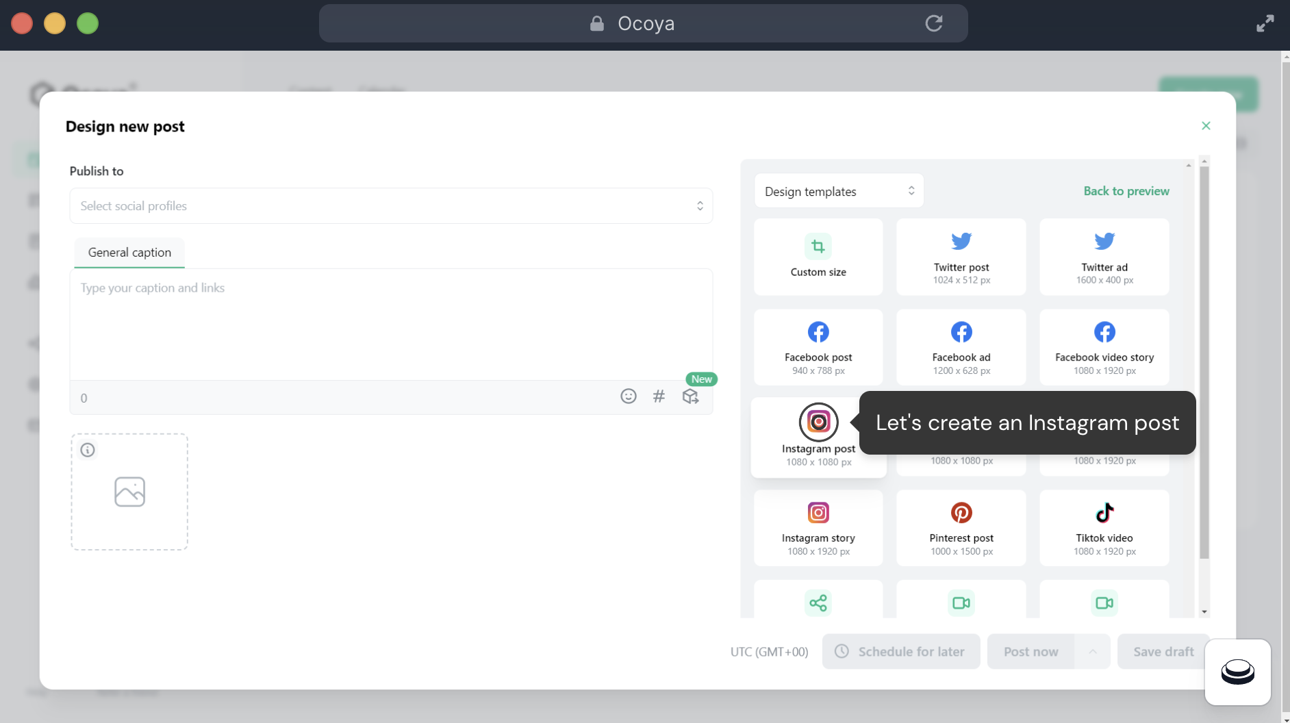The image size is (1290, 723).
Task: Click the template panel scrollbar up arrow
Action: [1204, 162]
